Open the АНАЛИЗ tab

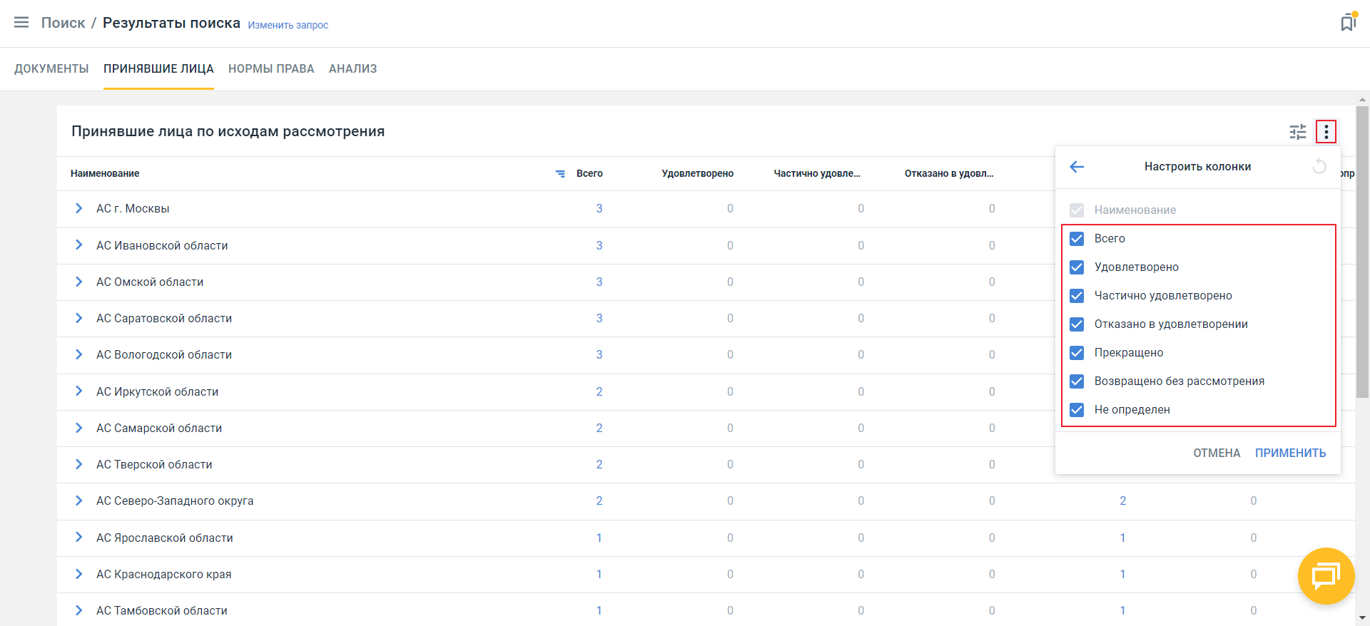point(352,68)
